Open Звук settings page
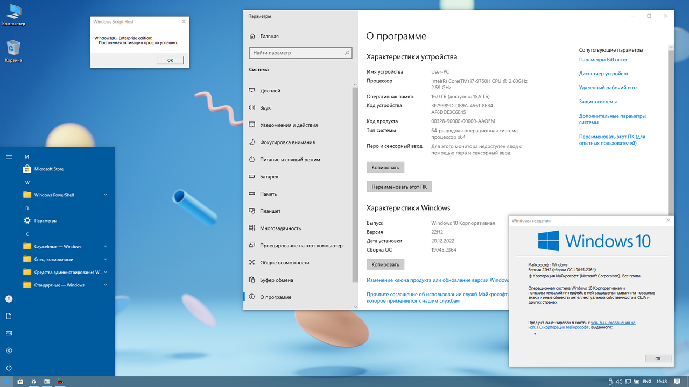689x387 pixels. 298,108
